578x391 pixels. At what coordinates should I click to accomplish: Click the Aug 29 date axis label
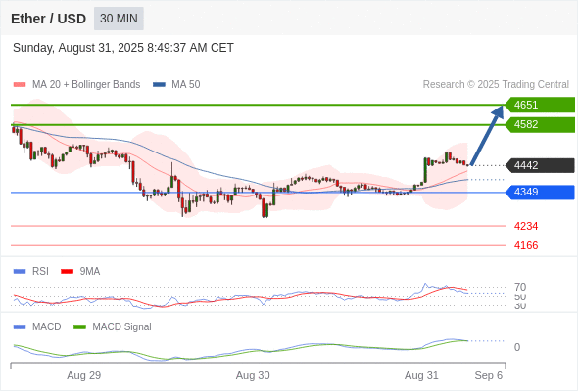[x=83, y=375]
